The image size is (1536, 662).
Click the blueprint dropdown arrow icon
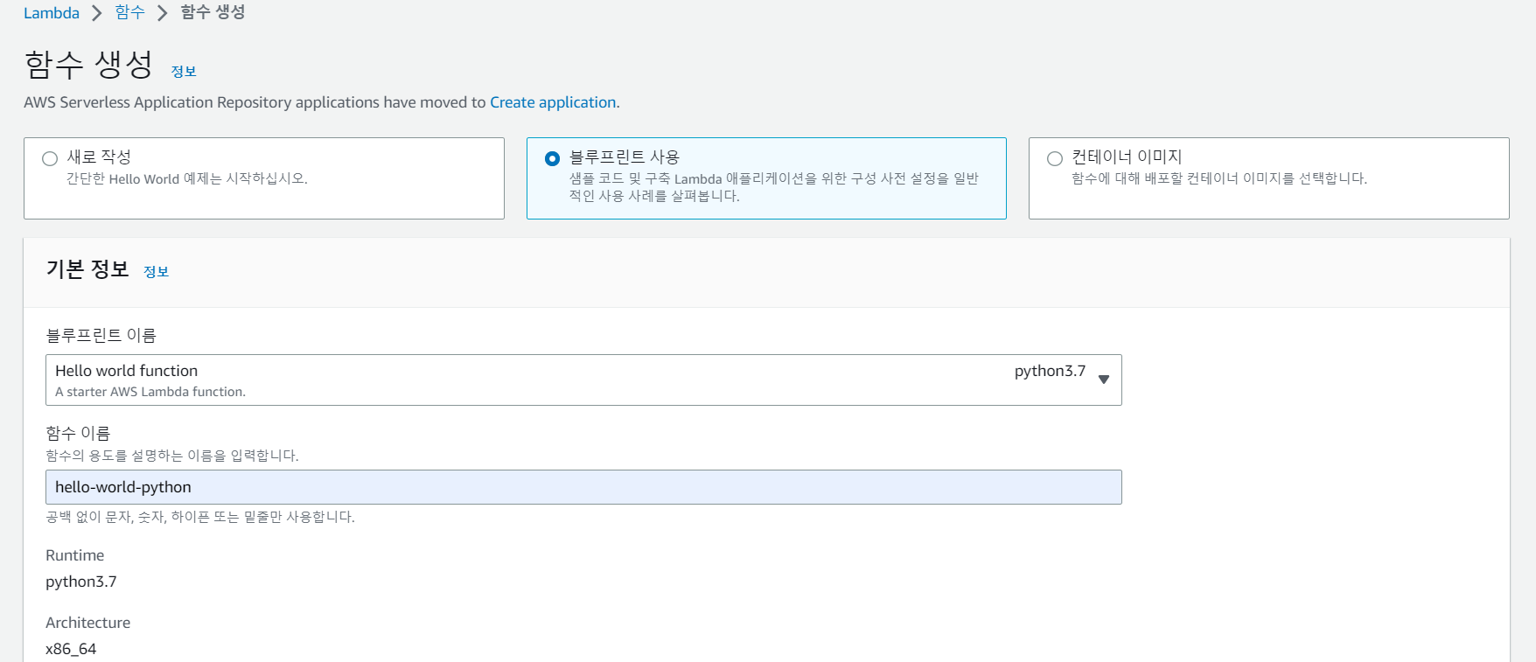click(1104, 380)
